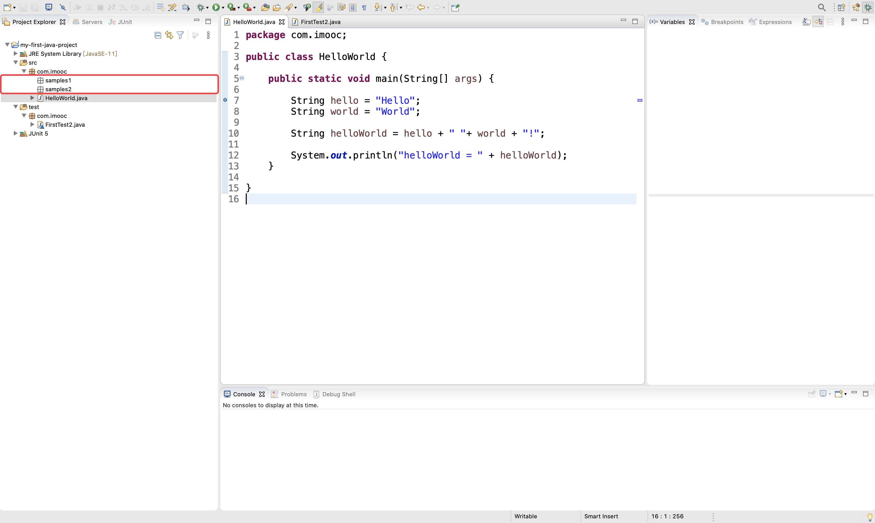The image size is (875, 523).
Task: Open the Debug Shell tab
Action: (334, 394)
